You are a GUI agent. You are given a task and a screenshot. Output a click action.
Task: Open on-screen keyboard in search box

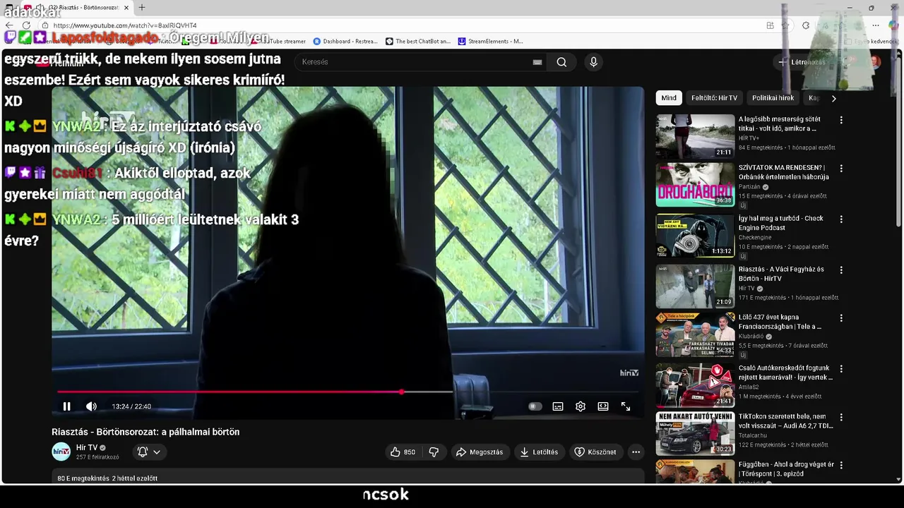(537, 62)
